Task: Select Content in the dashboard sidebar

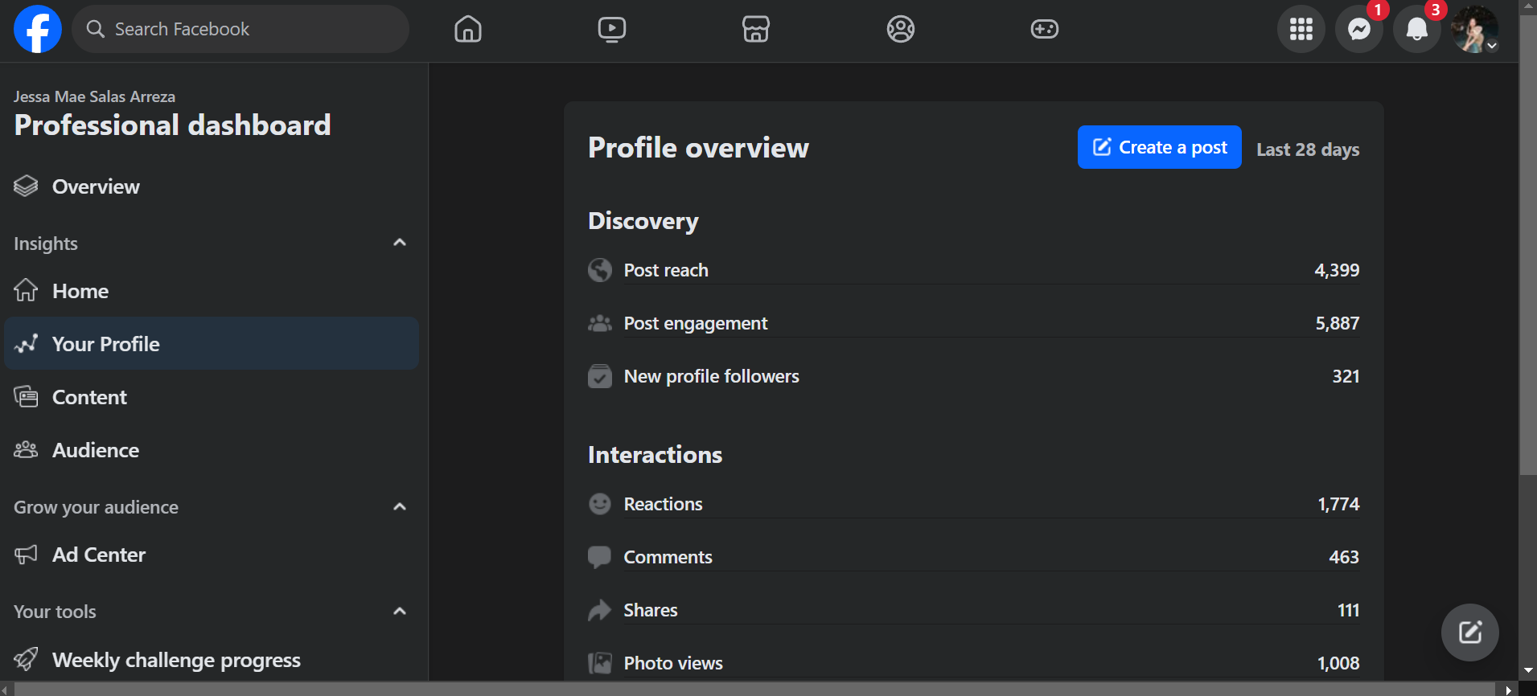Action: click(89, 397)
